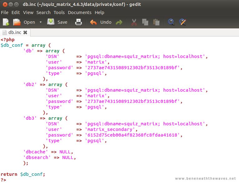
Task: Click the DSN value in the db3 block
Action: 145,124
